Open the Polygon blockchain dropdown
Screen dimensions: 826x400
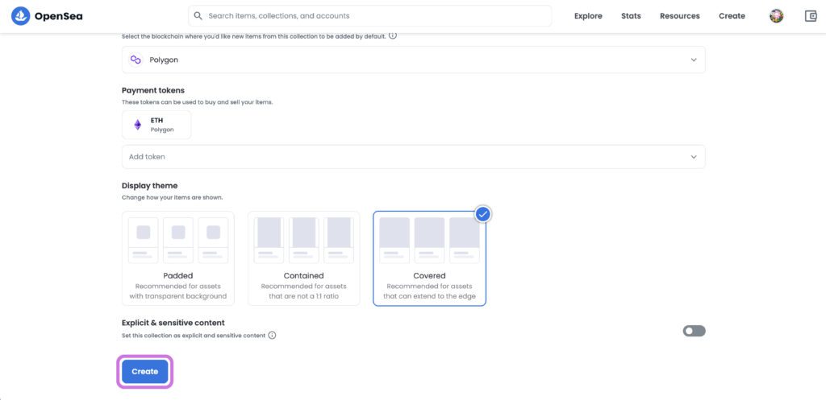point(414,60)
